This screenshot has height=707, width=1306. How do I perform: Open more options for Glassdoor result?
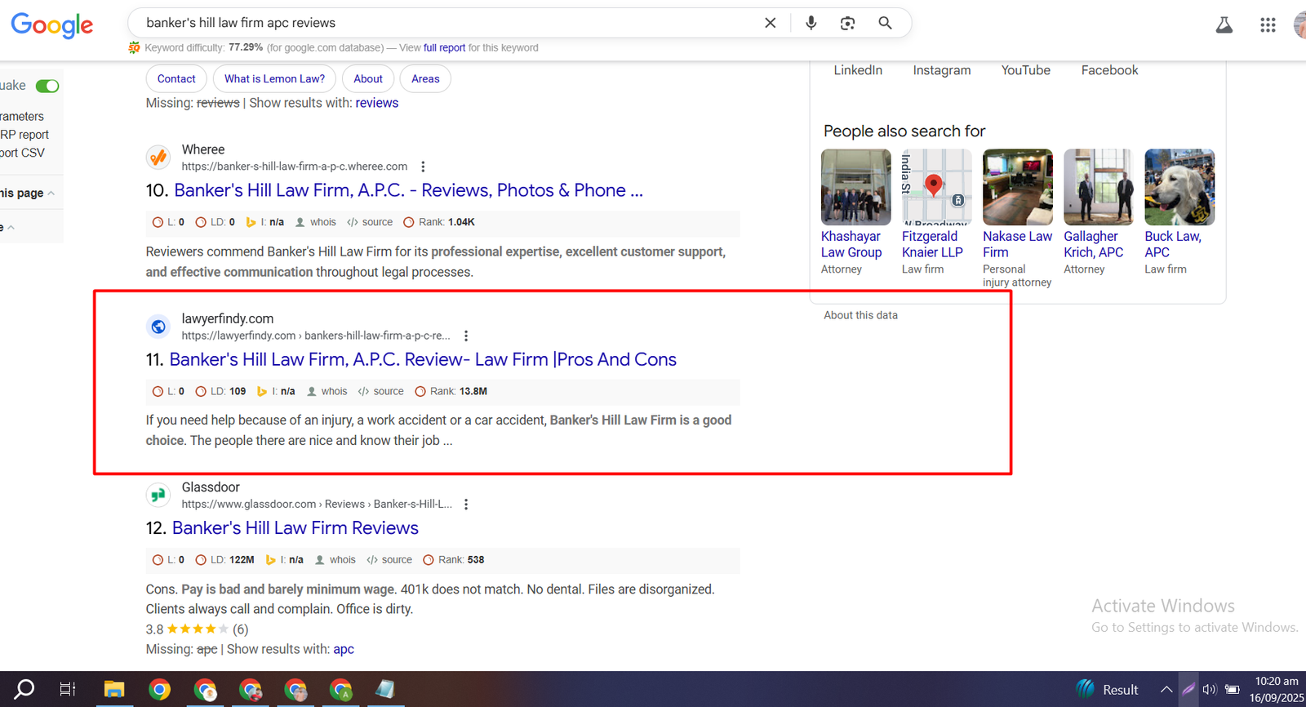click(466, 505)
